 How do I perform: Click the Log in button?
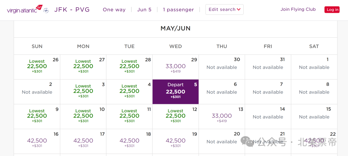tap(332, 10)
